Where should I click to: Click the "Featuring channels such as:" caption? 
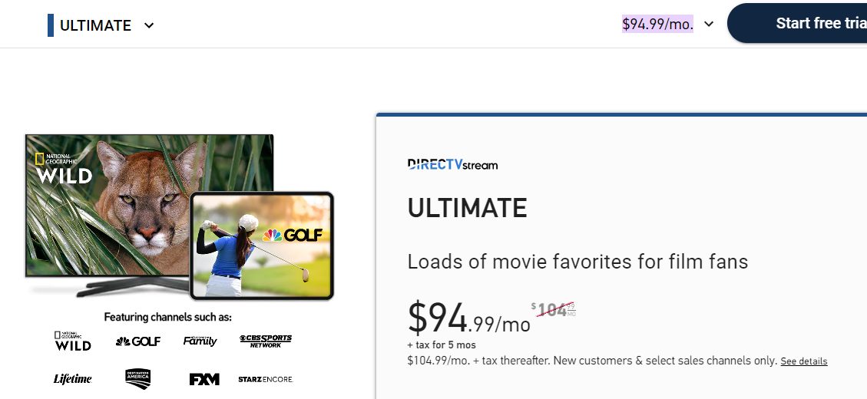pyautogui.click(x=167, y=317)
